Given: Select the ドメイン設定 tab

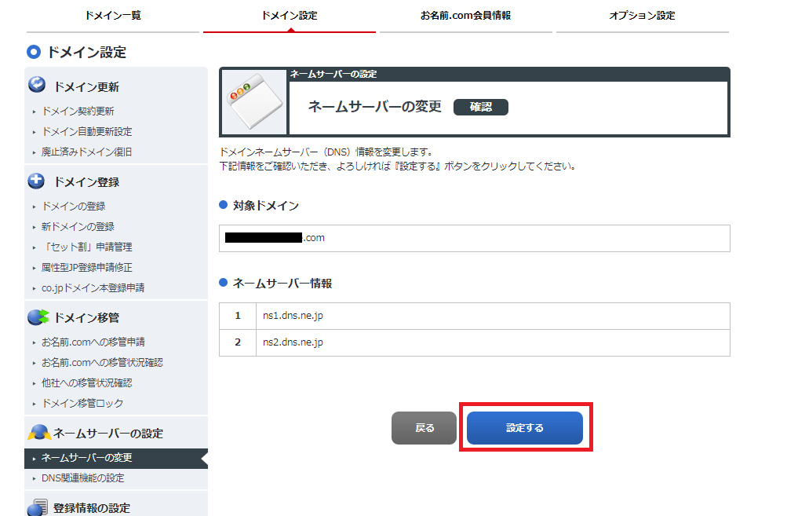Looking at the screenshot, I should (x=289, y=15).
